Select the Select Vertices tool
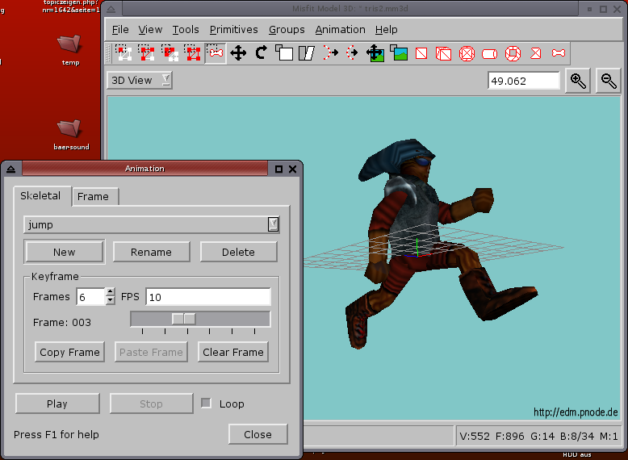 pos(124,52)
